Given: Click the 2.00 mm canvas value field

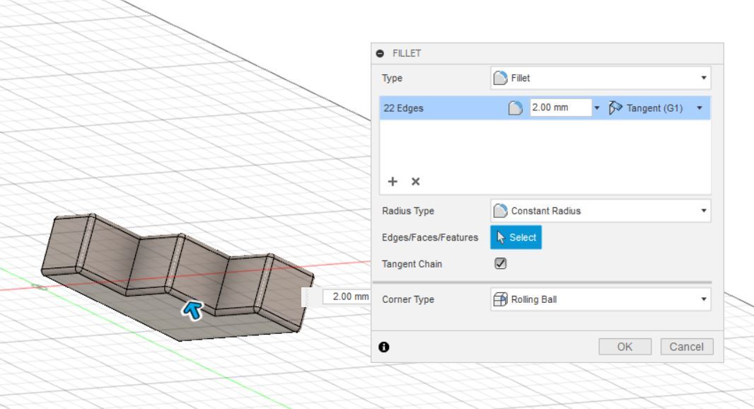Looking at the screenshot, I should coord(346,296).
